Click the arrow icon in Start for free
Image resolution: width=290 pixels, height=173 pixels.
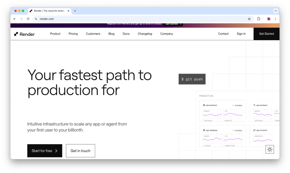(x=56, y=151)
